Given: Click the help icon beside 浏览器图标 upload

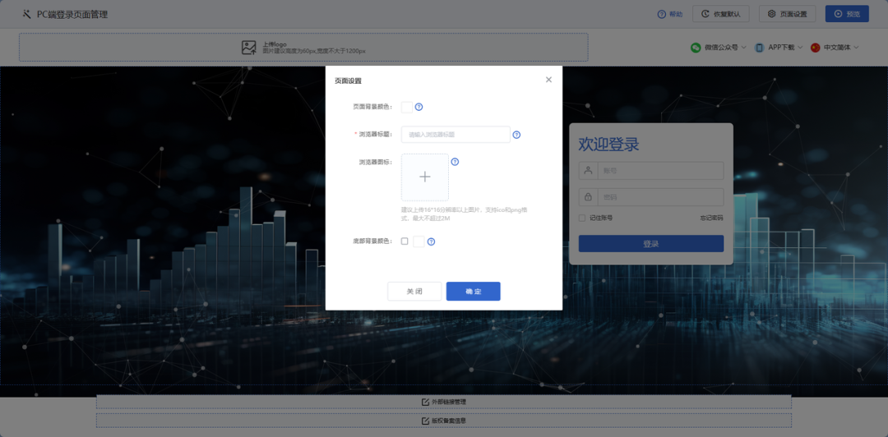Looking at the screenshot, I should (x=454, y=162).
